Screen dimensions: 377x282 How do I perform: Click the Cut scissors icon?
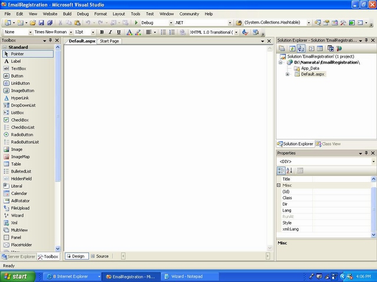click(60, 23)
